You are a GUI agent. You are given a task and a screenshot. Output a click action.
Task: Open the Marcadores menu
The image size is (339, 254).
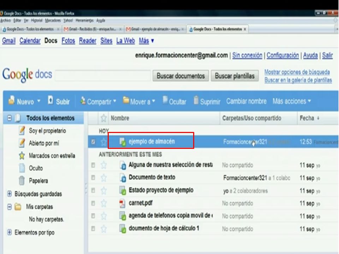pos(53,20)
